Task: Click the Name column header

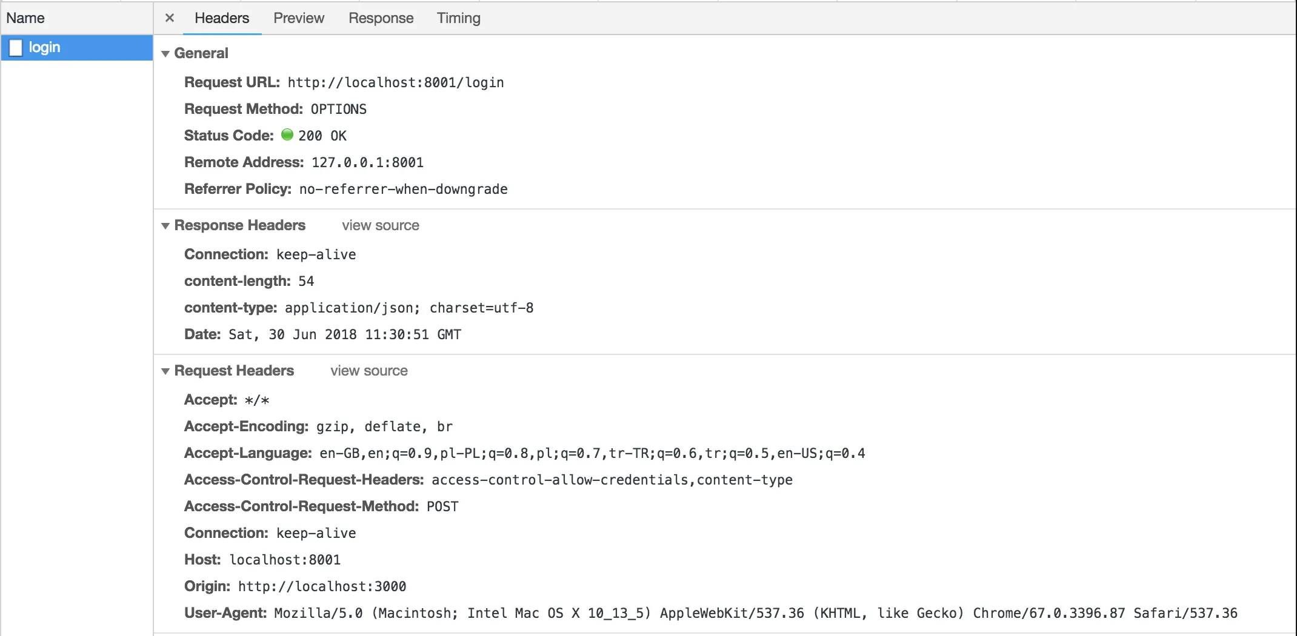Action: 25,18
